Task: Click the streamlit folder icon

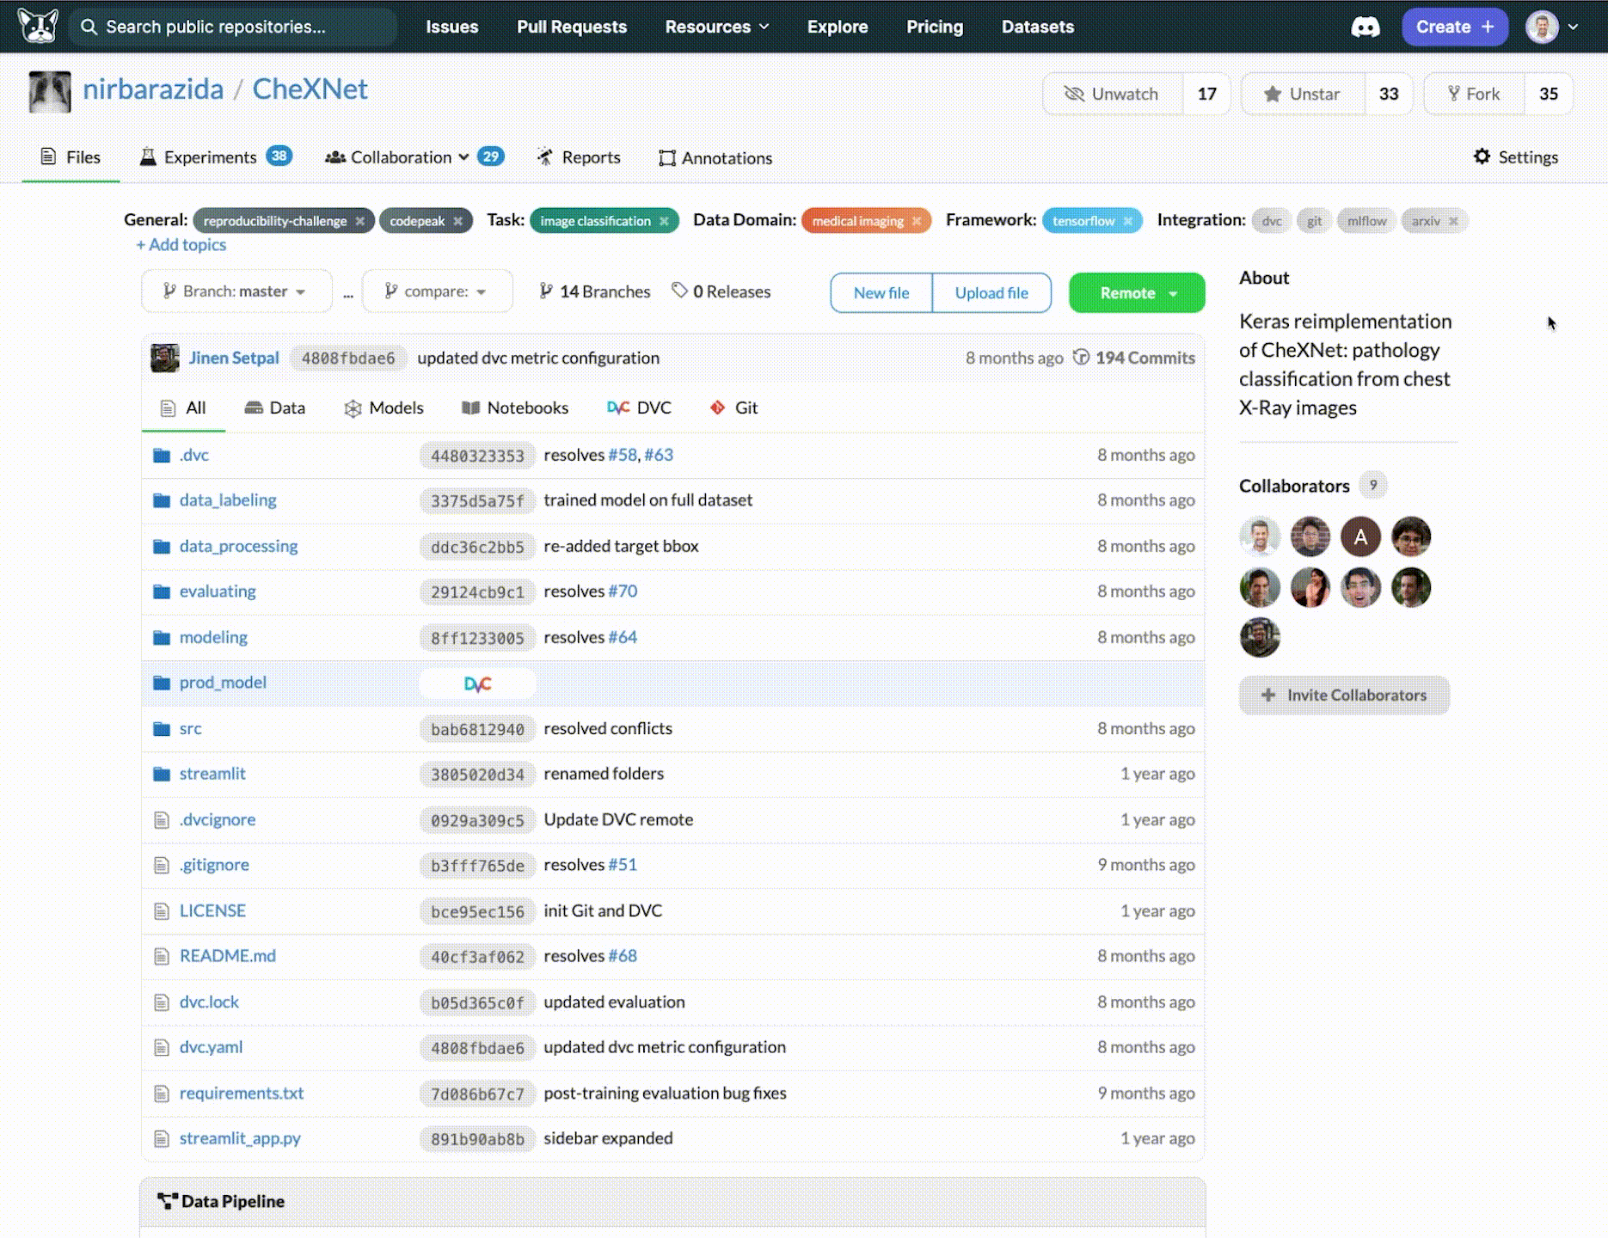Action: pos(162,774)
